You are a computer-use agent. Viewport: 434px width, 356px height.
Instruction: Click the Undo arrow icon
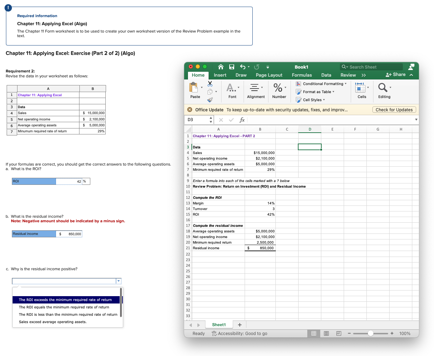tap(242, 67)
